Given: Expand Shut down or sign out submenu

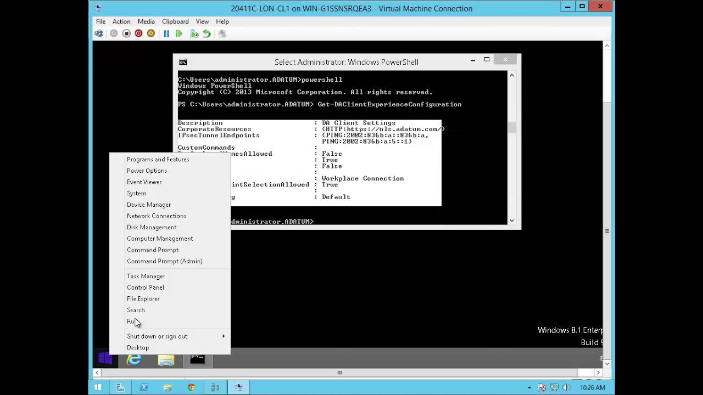Looking at the screenshot, I should coord(170,336).
